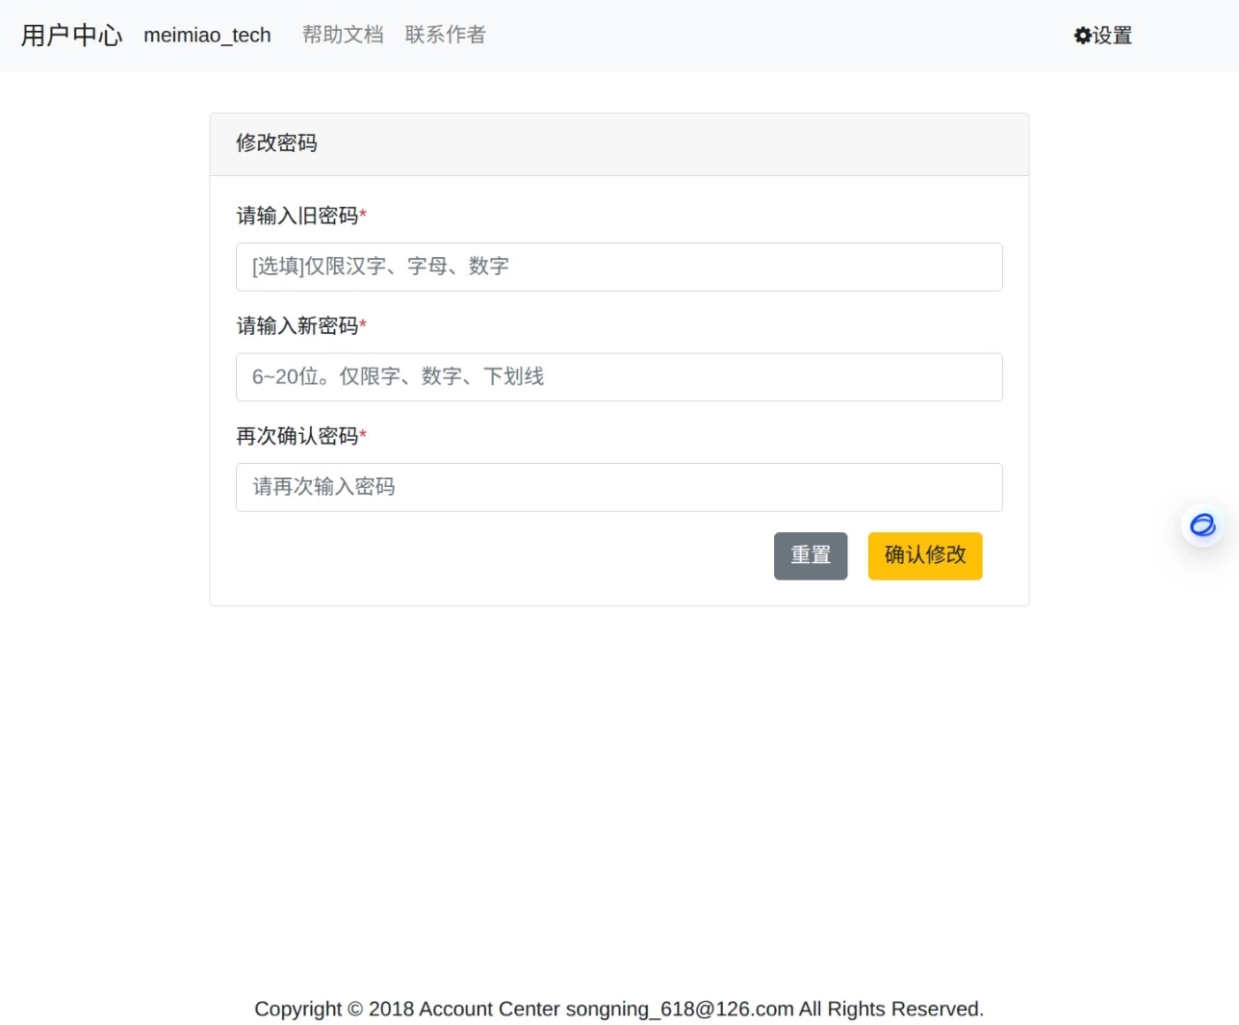
Task: Open the 帮助文档 help docs menu item
Action: click(343, 35)
